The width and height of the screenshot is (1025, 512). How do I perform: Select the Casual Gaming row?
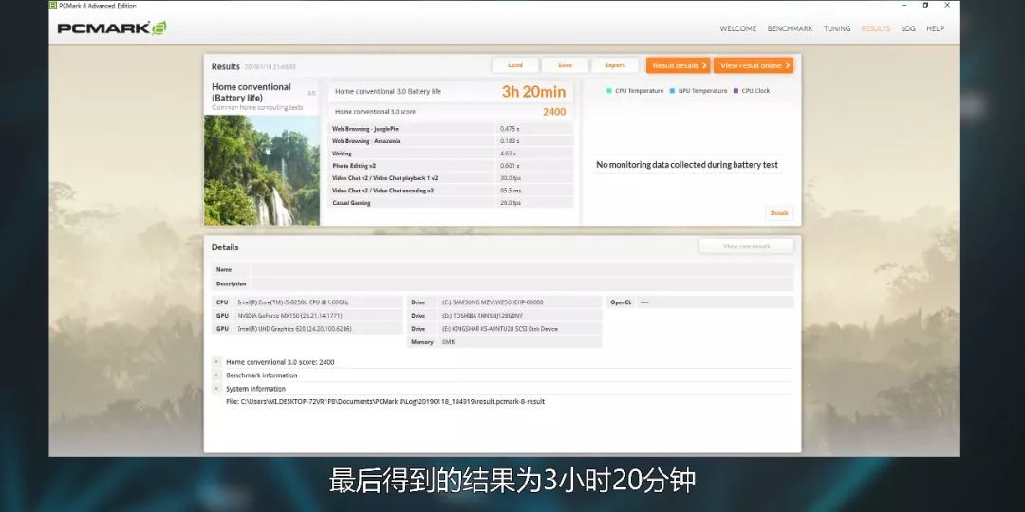coord(451,203)
